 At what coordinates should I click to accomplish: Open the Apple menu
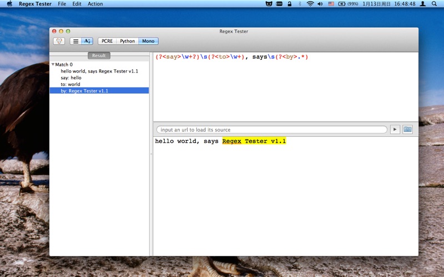9,4
